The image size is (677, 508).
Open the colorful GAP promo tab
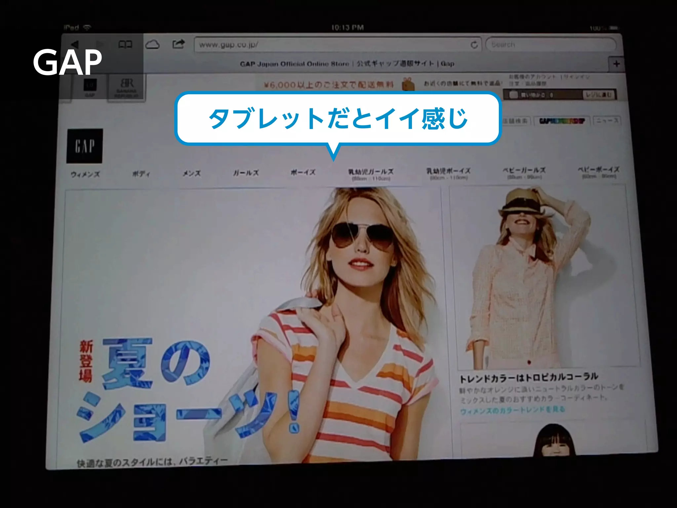point(562,121)
